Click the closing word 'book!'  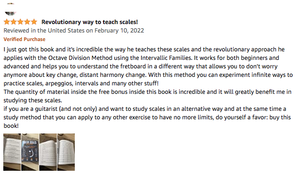pyautogui.click(x=11, y=126)
